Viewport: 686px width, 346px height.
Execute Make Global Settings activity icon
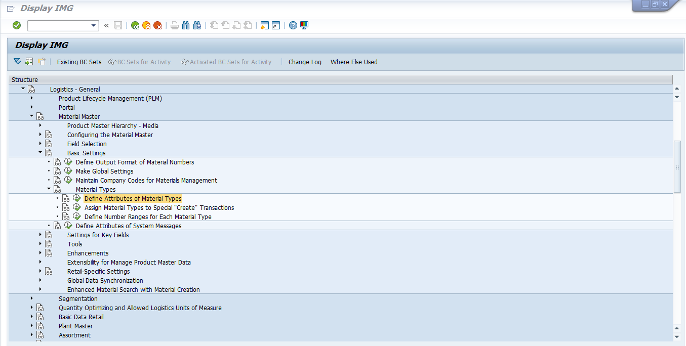tap(68, 171)
